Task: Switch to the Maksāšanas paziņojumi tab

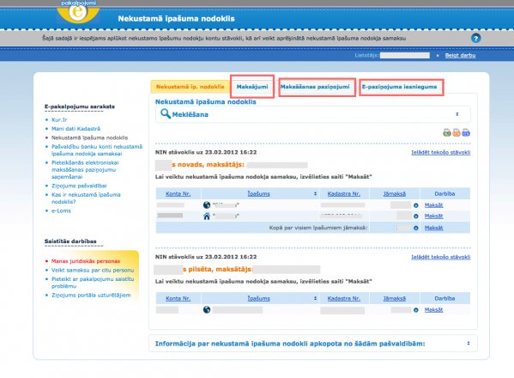Action: coord(315,87)
